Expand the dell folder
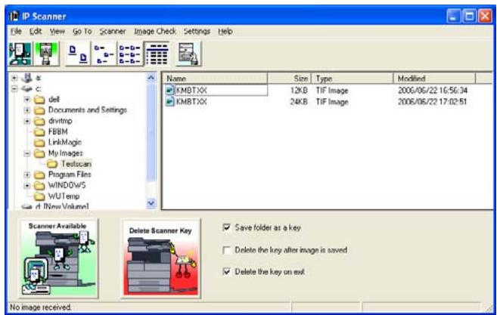Screen dimensions: 497x315 point(27,100)
